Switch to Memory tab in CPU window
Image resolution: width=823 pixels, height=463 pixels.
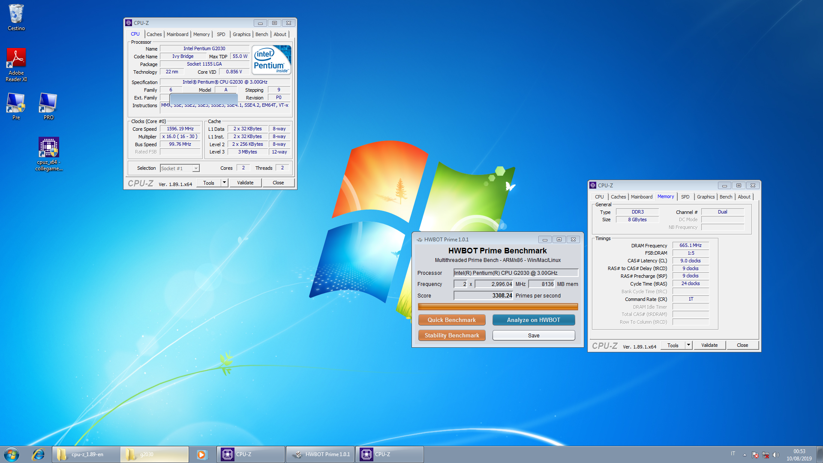pos(201,34)
